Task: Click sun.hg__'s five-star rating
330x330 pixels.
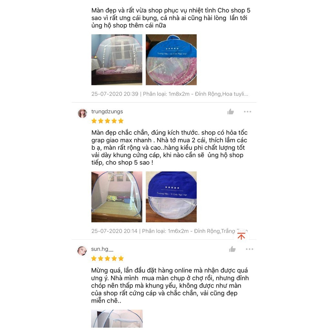Action: 107,258
